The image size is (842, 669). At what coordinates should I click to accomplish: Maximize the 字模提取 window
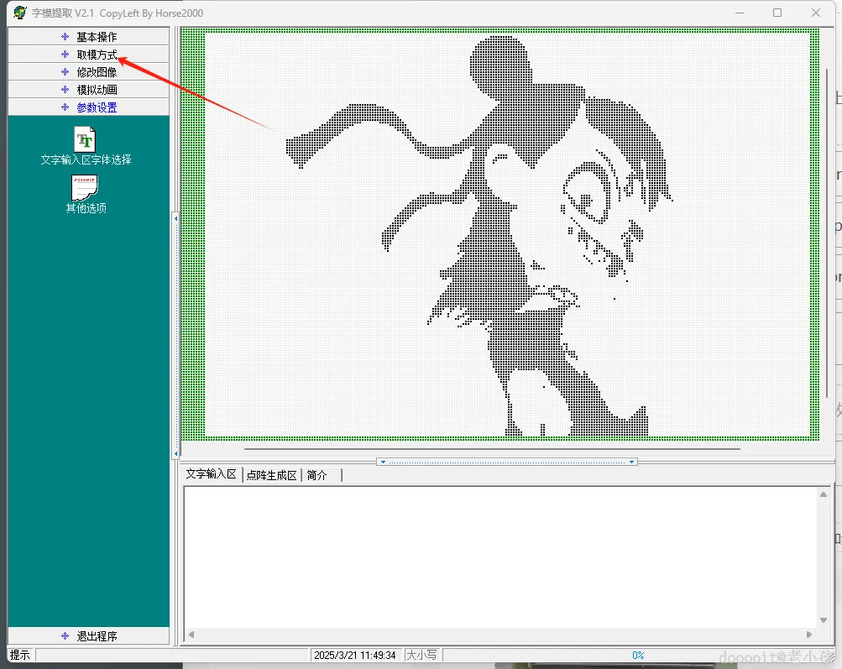[777, 13]
